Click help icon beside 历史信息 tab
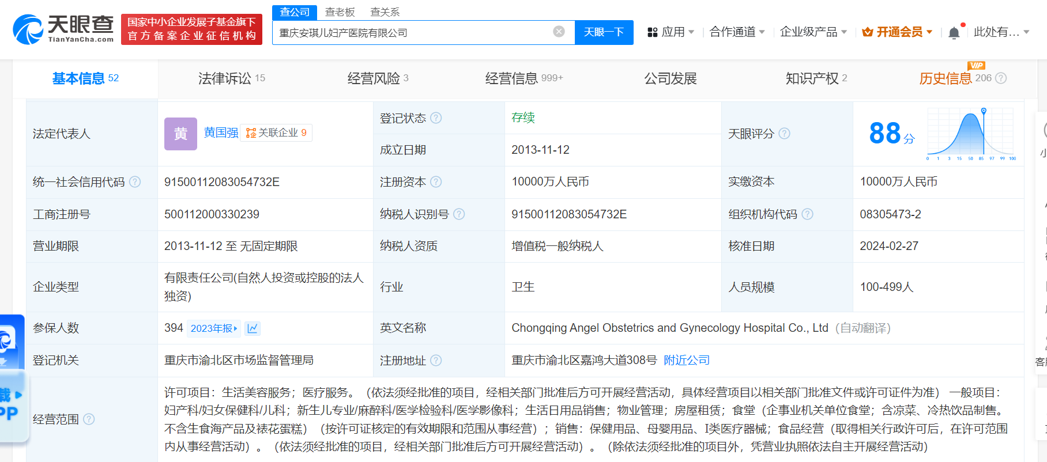The width and height of the screenshot is (1047, 462). click(1001, 78)
